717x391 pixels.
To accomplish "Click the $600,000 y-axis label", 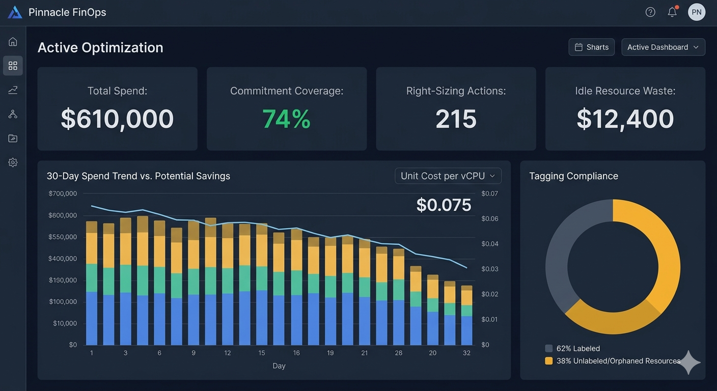I will [62, 215].
